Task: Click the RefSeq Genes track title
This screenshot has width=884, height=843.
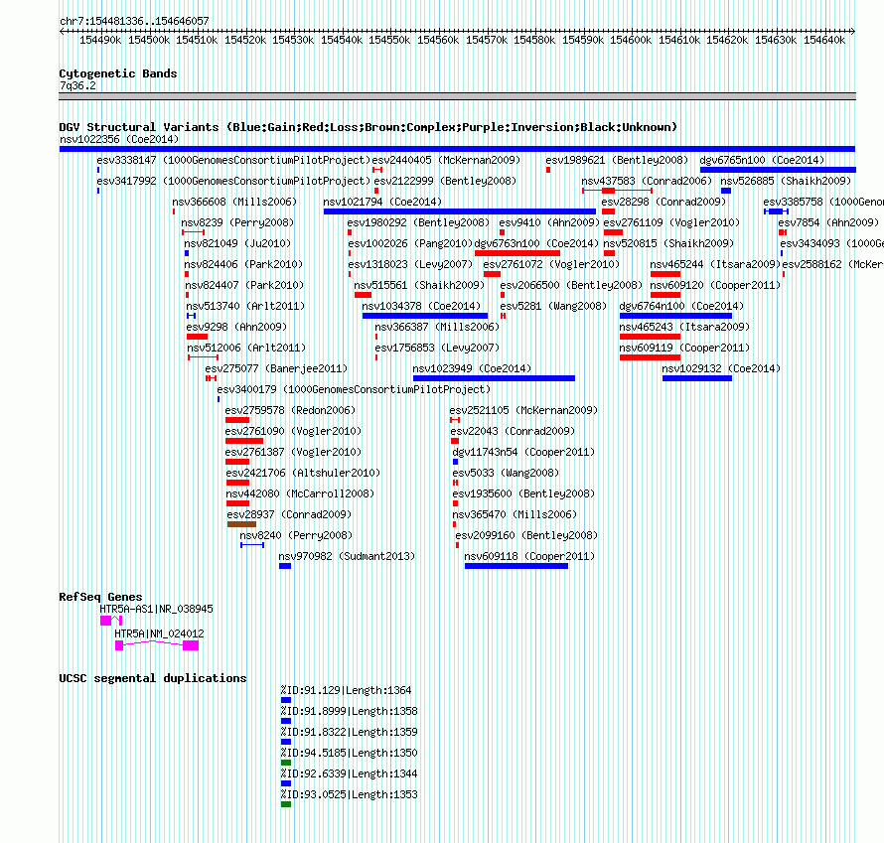Action: [100, 597]
